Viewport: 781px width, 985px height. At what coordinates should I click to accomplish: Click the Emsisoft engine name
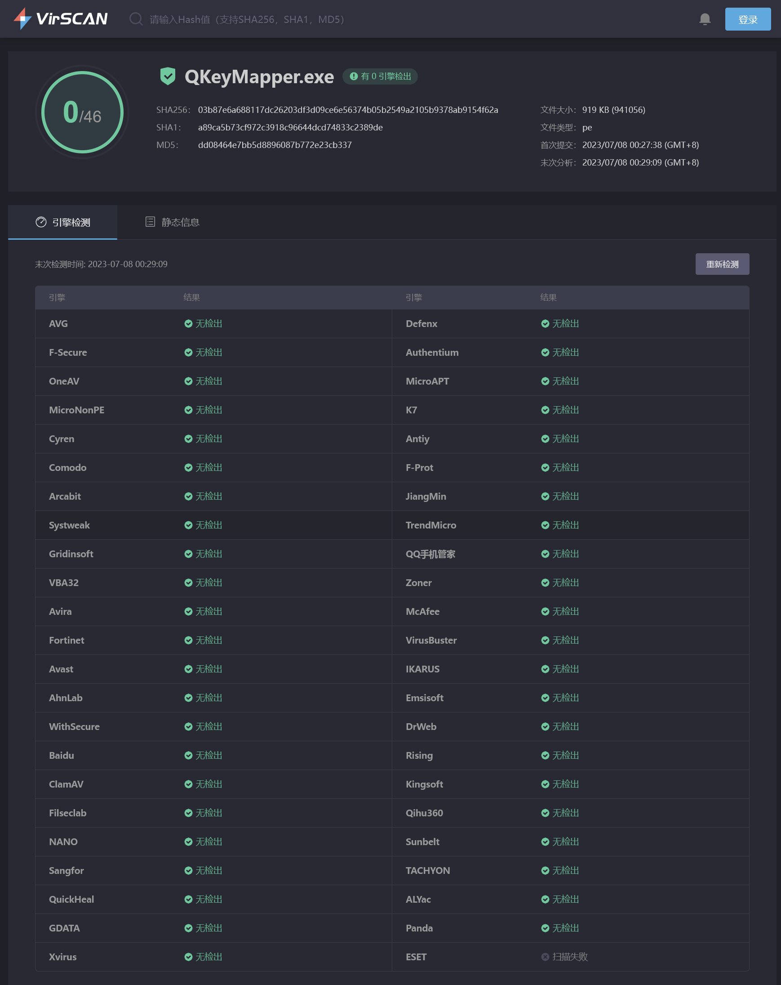[x=425, y=698]
